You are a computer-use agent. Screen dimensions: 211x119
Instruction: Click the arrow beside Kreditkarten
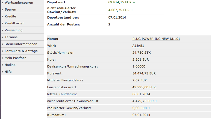(x=2, y=23)
